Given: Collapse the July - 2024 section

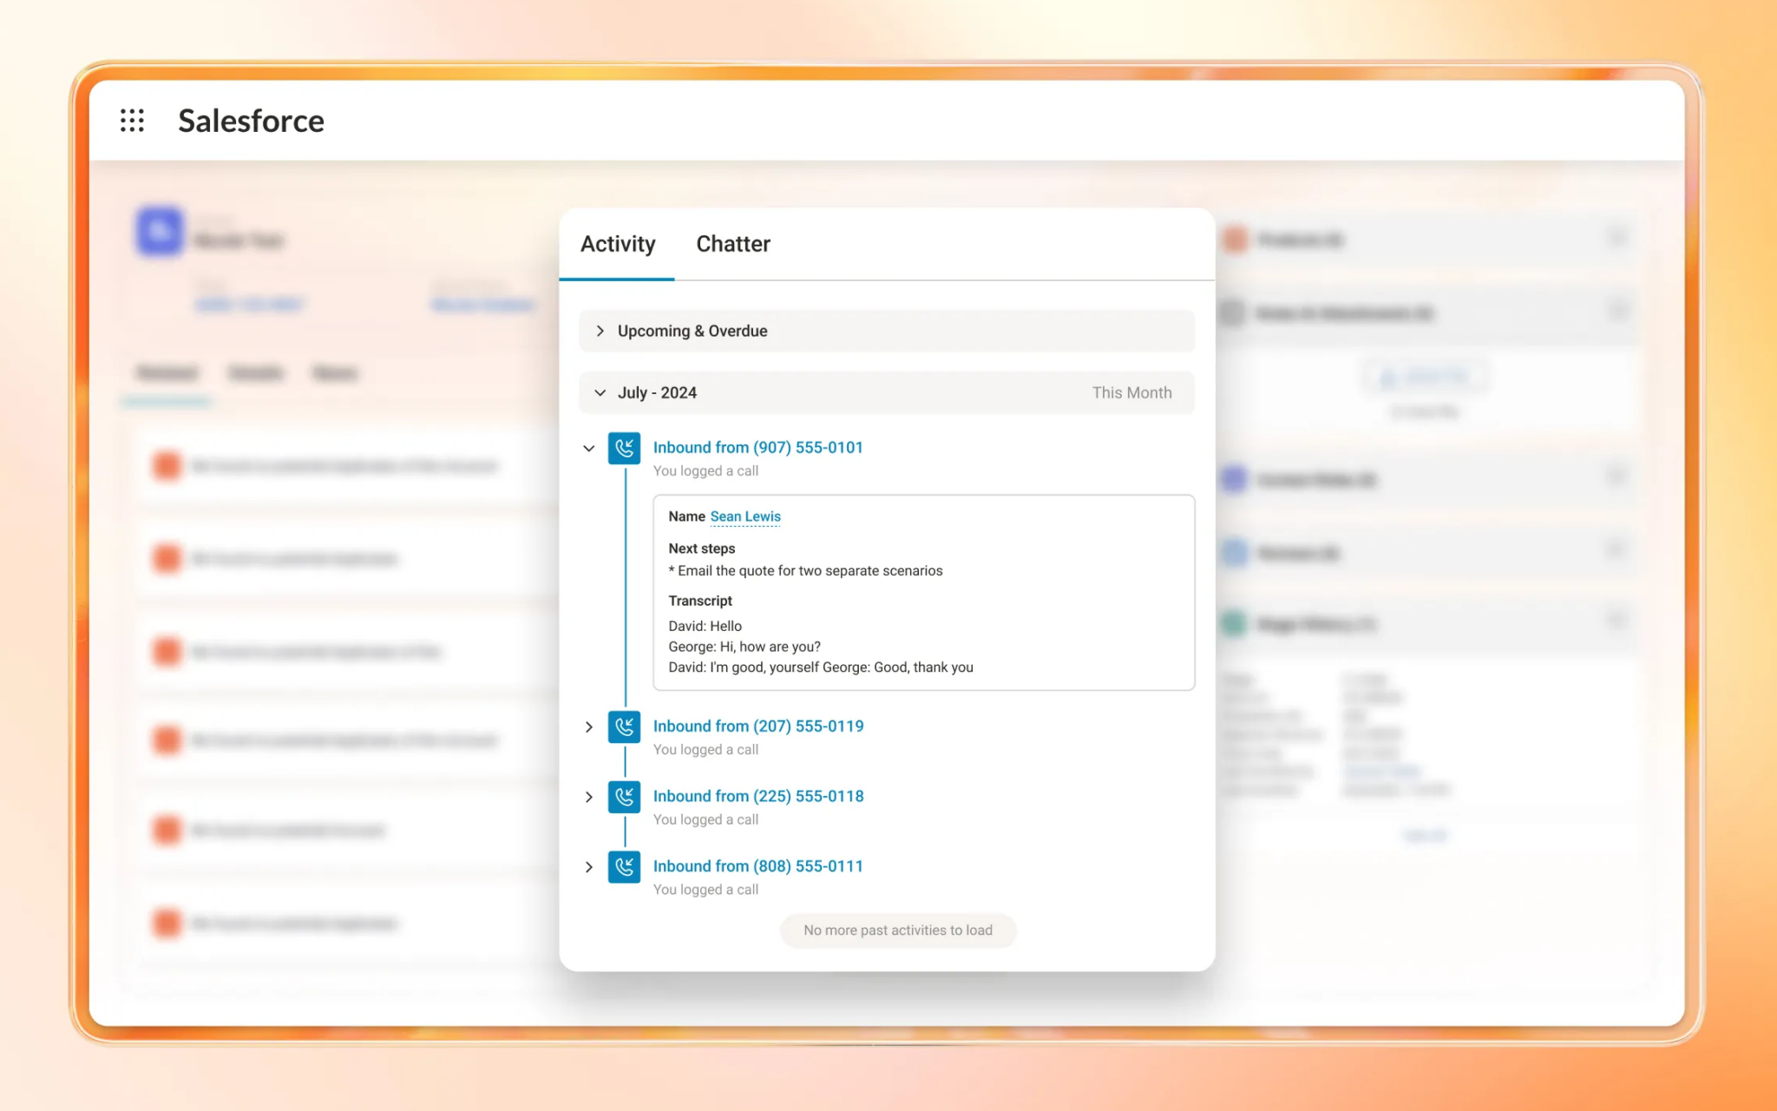Looking at the screenshot, I should [x=600, y=392].
